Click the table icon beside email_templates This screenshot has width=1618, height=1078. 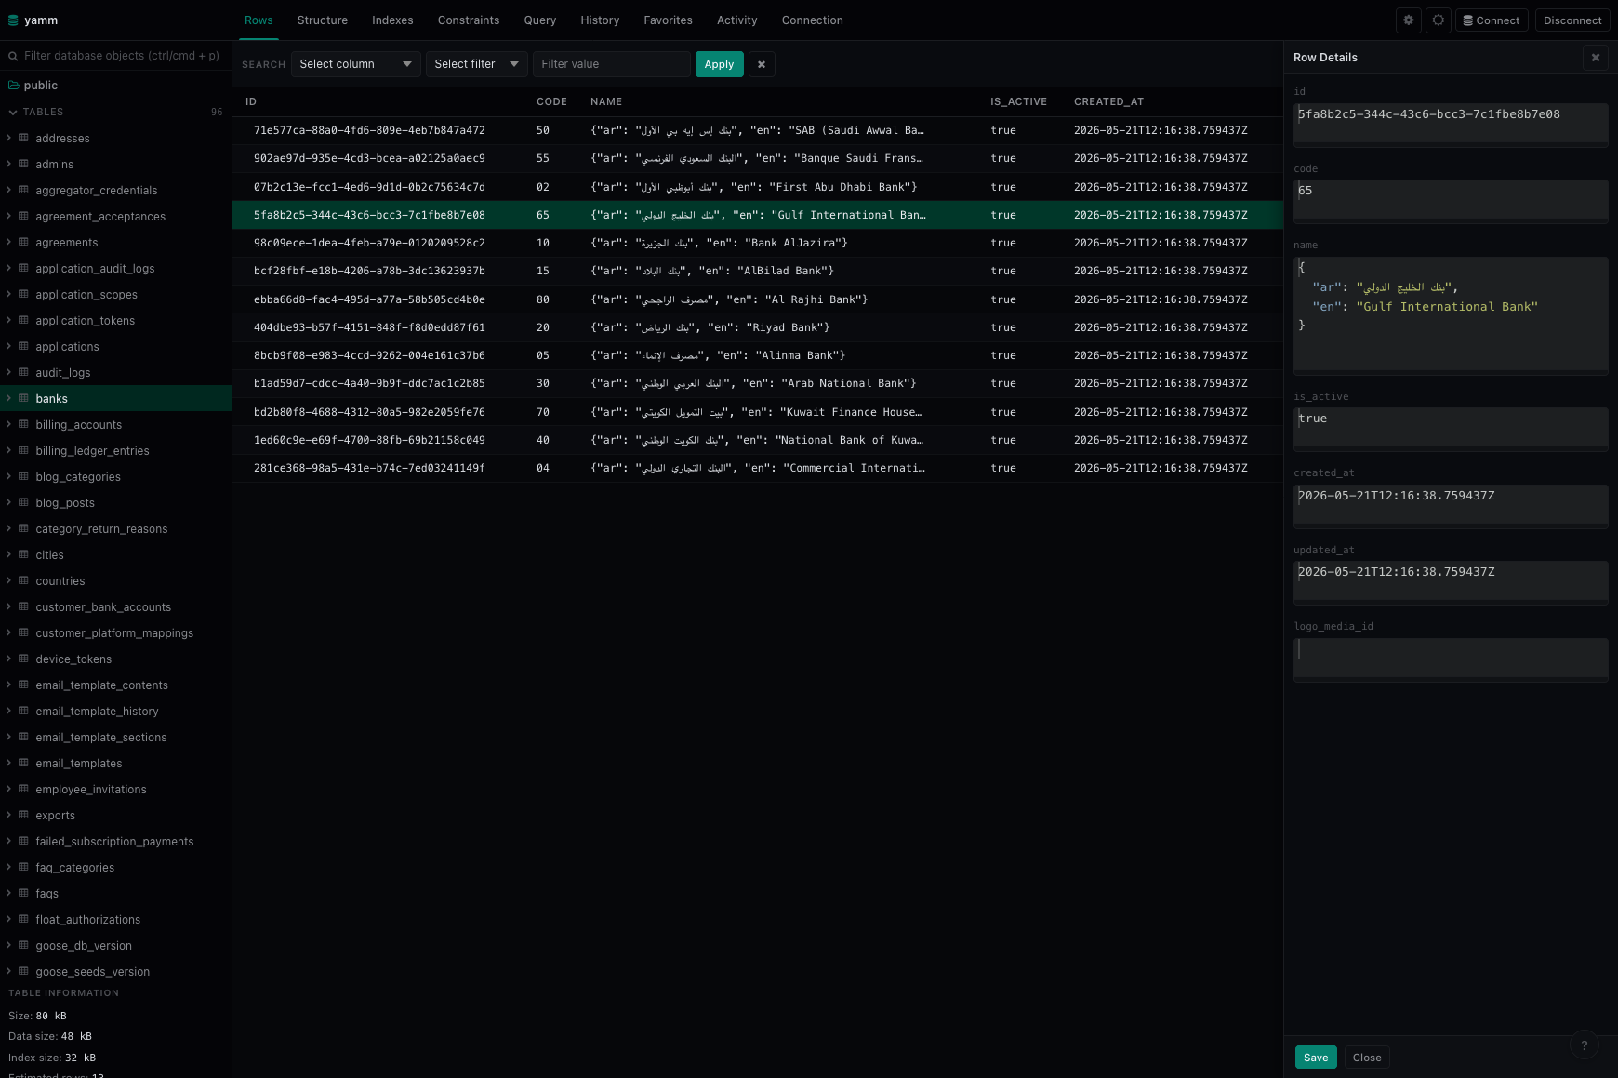23,763
